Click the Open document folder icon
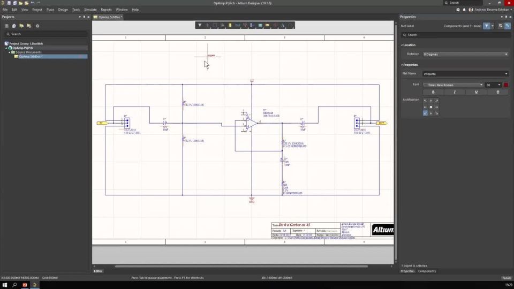This screenshot has width=514, height=289. pos(21,3)
